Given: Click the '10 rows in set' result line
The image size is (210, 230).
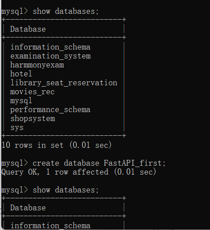Looking at the screenshot, I should [57, 145].
